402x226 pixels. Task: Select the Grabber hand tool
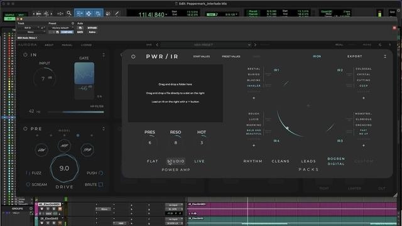tap(98, 14)
